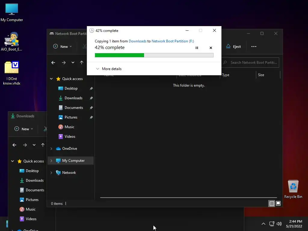Minimize the copy progress dialog

(187, 30)
